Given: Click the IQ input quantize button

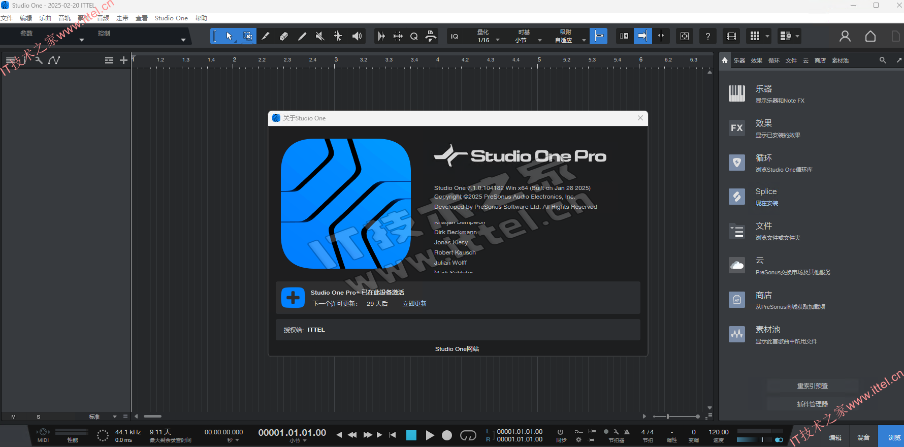Looking at the screenshot, I should point(455,36).
